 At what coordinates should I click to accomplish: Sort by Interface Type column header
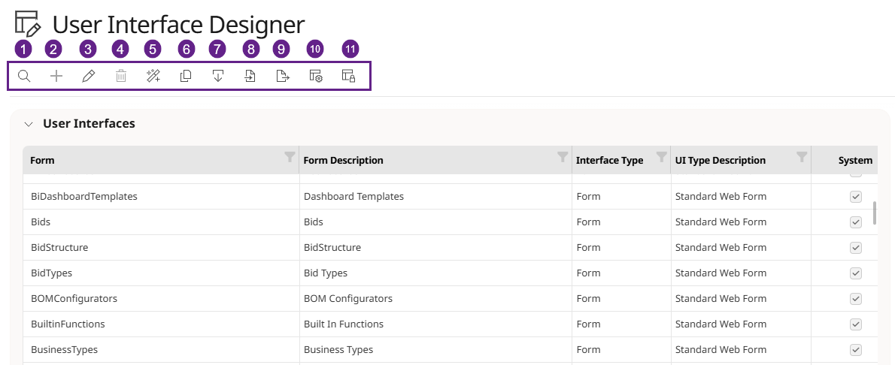610,160
